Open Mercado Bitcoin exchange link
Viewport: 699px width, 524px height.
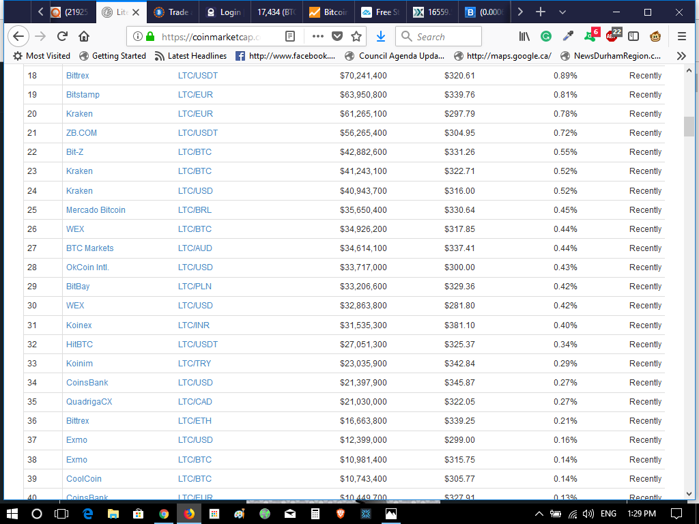tap(96, 210)
